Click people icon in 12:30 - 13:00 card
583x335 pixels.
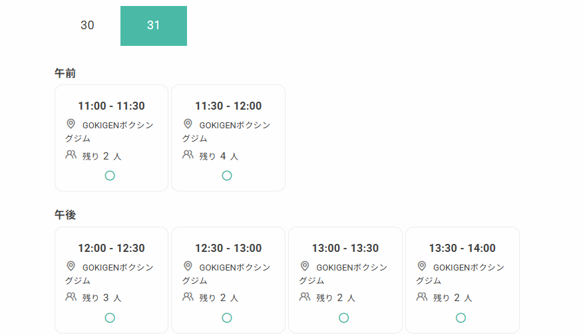coord(188,296)
